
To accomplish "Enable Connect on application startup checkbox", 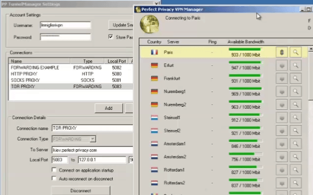I will (x=54, y=170).
